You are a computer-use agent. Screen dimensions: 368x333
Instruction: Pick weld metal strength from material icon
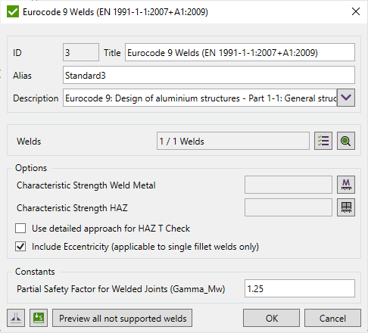pyautogui.click(x=346, y=185)
